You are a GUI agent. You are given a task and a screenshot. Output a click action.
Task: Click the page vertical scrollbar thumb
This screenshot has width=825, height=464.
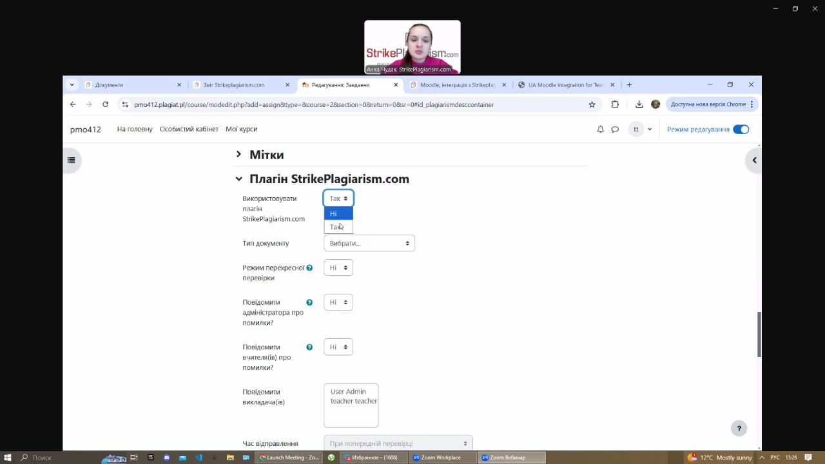pyautogui.click(x=759, y=334)
